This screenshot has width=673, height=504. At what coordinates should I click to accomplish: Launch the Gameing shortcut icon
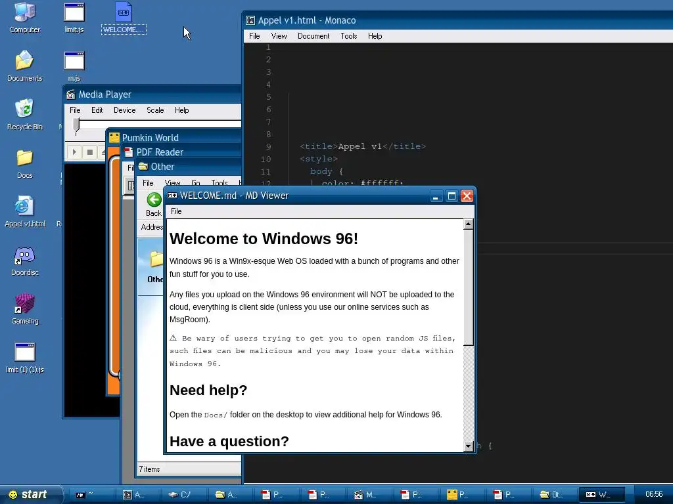point(24,308)
